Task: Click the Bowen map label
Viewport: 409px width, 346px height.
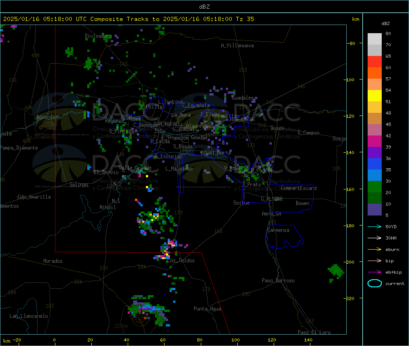Action: coord(302,203)
